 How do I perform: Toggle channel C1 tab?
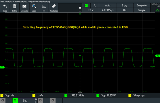point(3,100)
